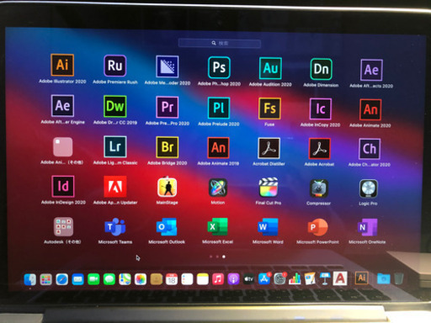This screenshot has width=431, height=323.
Task: Open Adobe After Effects 2020
Action: [371, 70]
